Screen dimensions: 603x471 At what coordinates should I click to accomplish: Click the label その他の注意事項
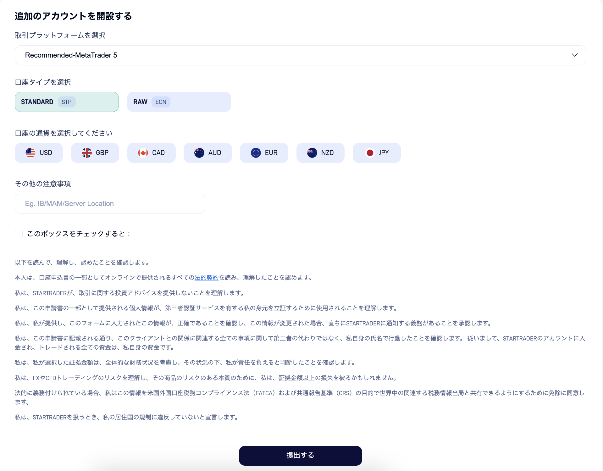pos(43,184)
